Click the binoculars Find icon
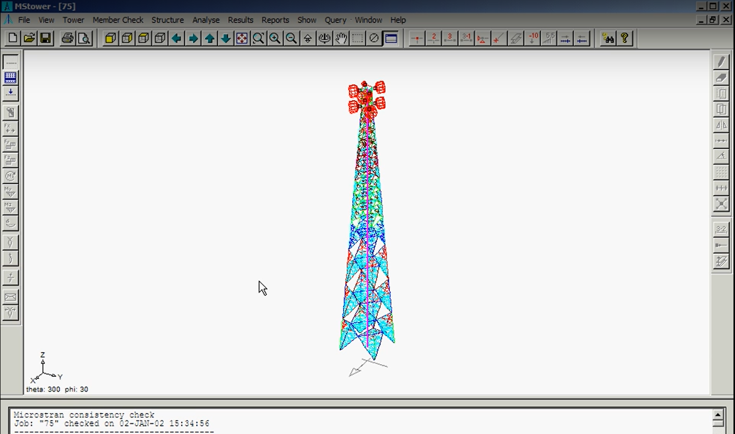 point(608,38)
